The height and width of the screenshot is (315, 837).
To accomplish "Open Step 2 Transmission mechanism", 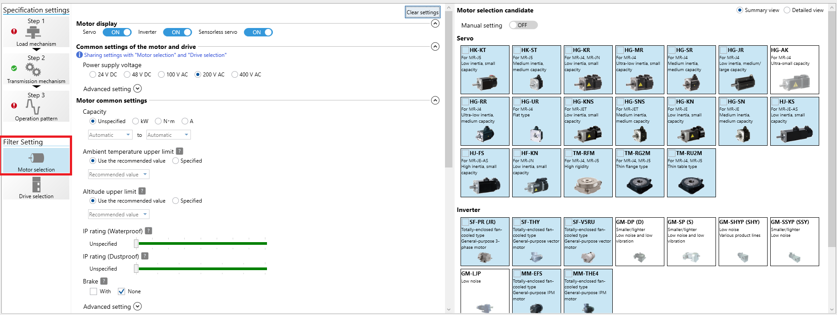I will pos(36,69).
